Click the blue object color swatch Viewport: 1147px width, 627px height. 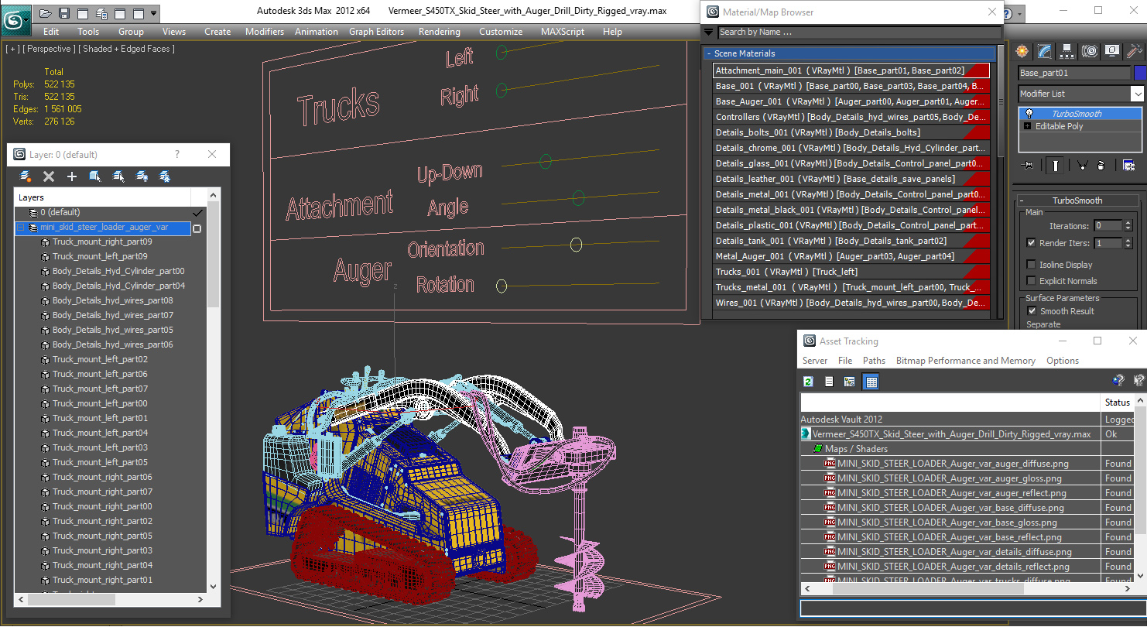pyautogui.click(x=1139, y=73)
